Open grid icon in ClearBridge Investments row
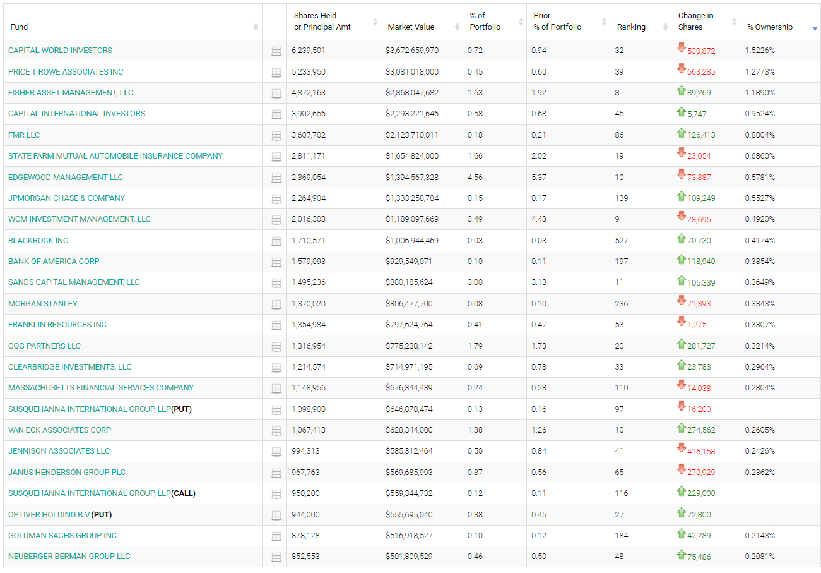821x573 pixels. [276, 368]
